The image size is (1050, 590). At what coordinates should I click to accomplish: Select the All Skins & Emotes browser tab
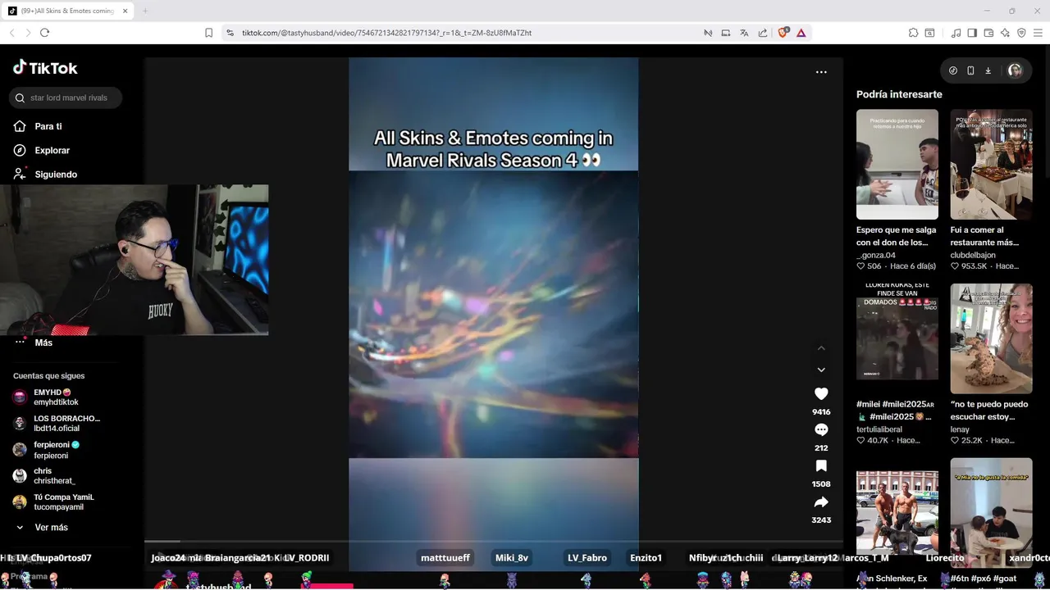tap(67, 11)
